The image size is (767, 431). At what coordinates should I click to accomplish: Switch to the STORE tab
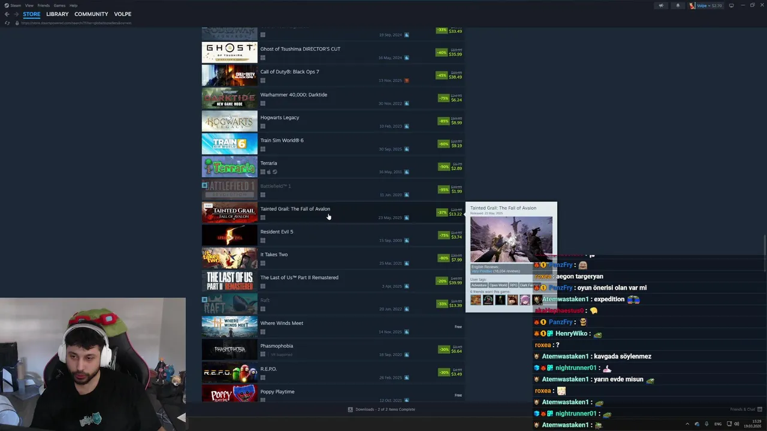click(x=32, y=14)
